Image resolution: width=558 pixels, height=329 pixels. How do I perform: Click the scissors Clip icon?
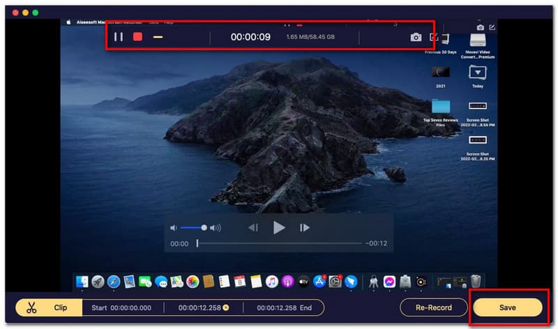coord(31,307)
